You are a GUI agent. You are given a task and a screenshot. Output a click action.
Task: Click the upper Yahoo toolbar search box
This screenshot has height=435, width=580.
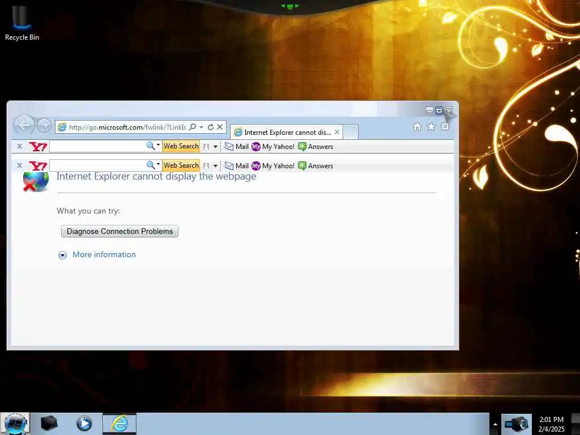point(97,146)
